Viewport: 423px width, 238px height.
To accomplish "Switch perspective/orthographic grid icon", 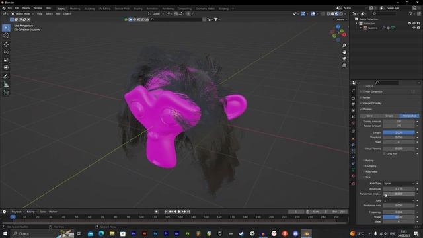I will (344, 65).
